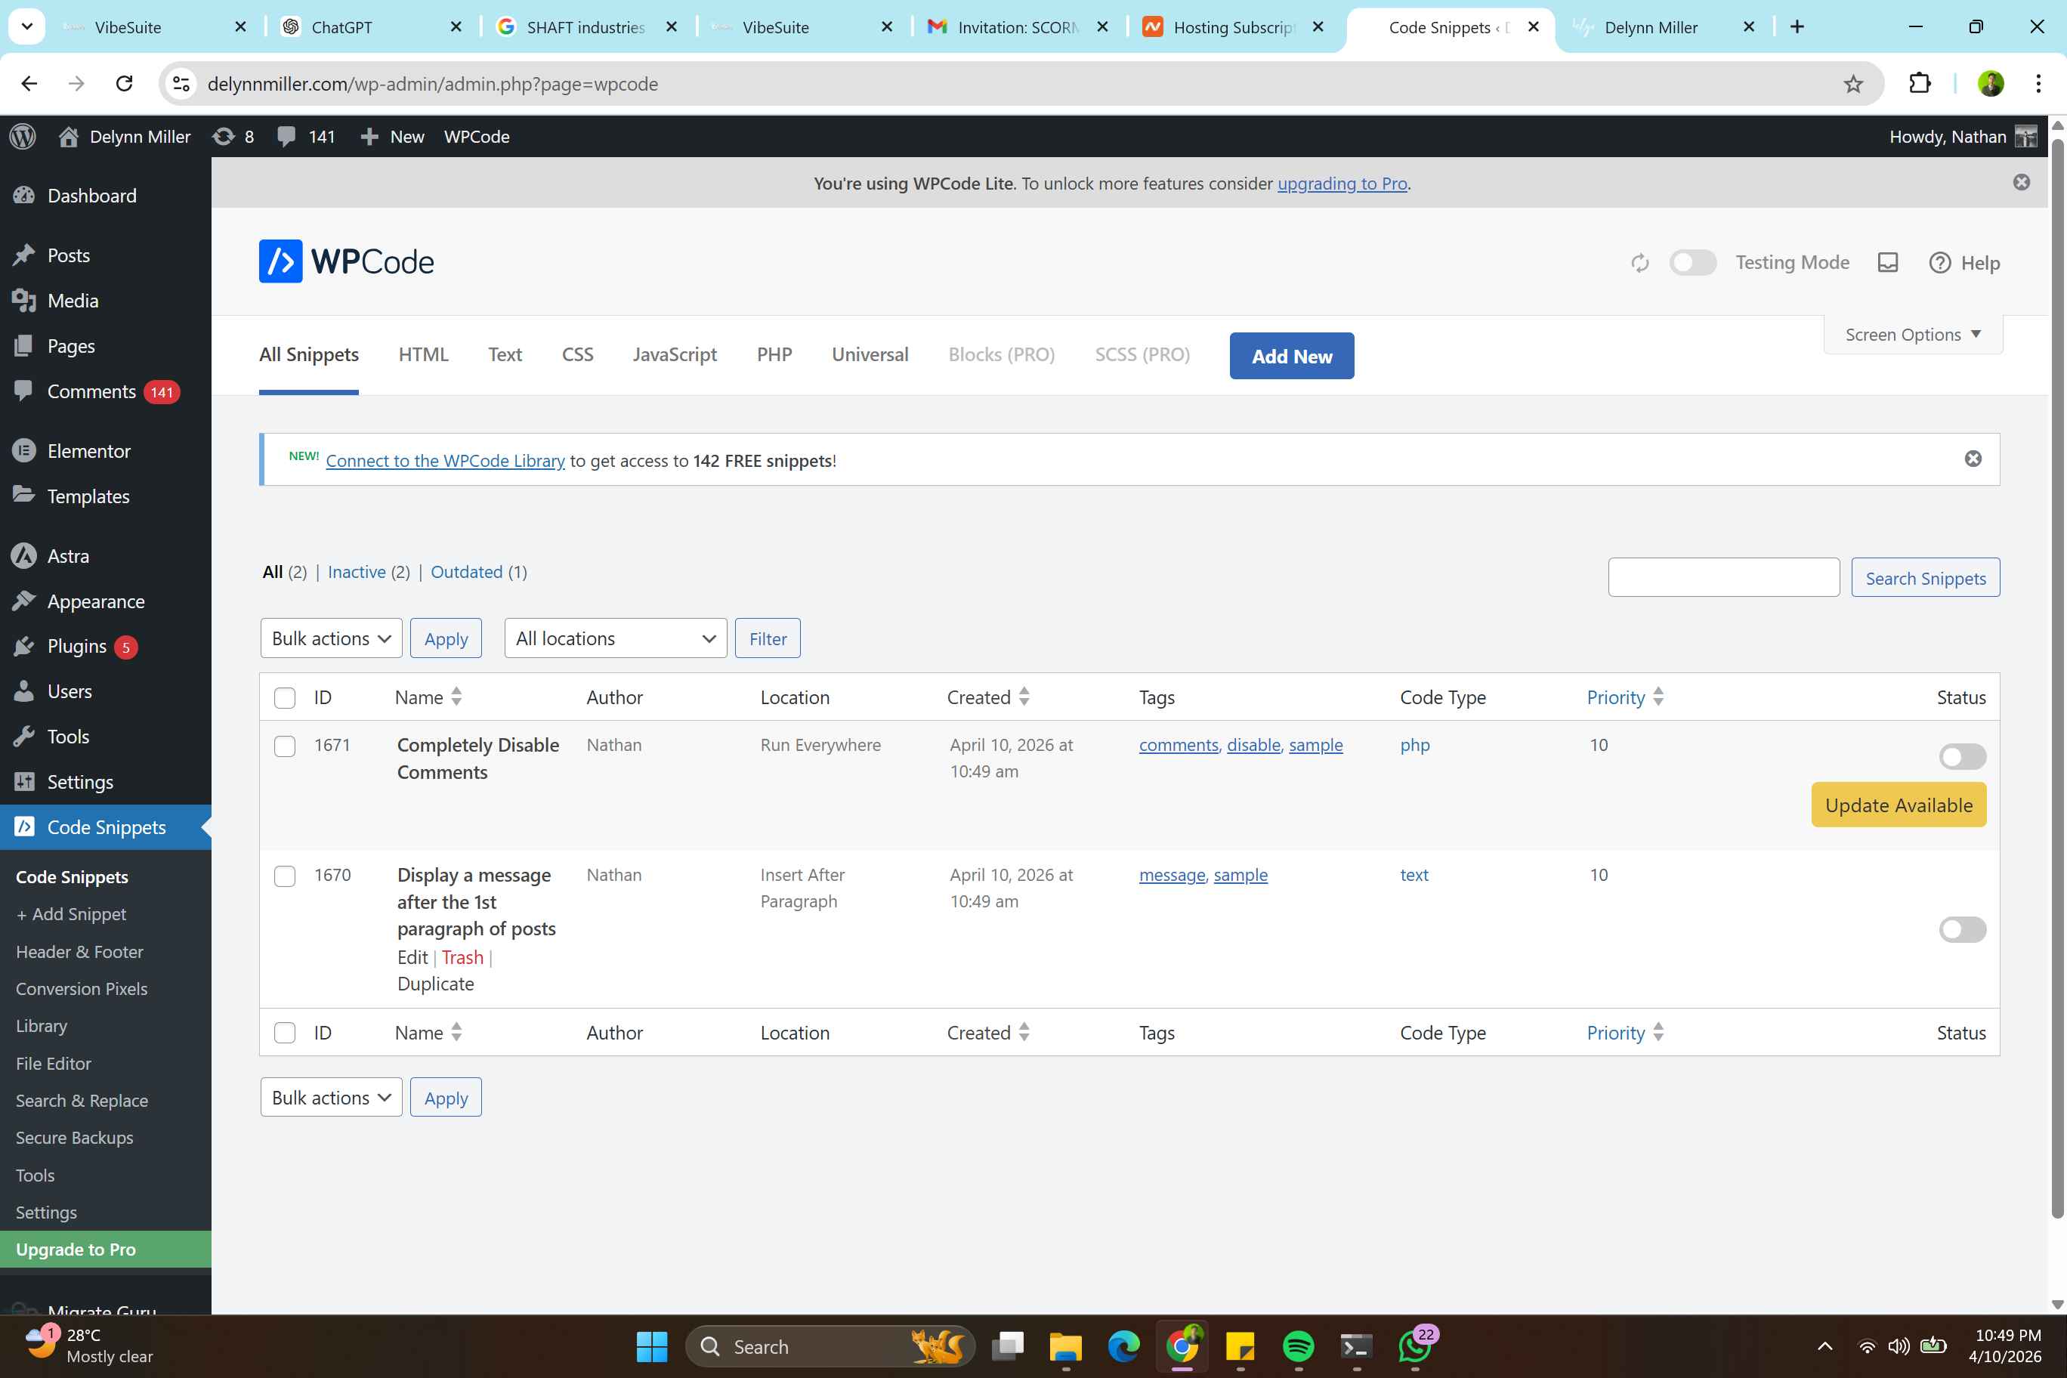The width and height of the screenshot is (2067, 1378).
Task: Bookmark this page with the star icon
Action: pos(1852,84)
